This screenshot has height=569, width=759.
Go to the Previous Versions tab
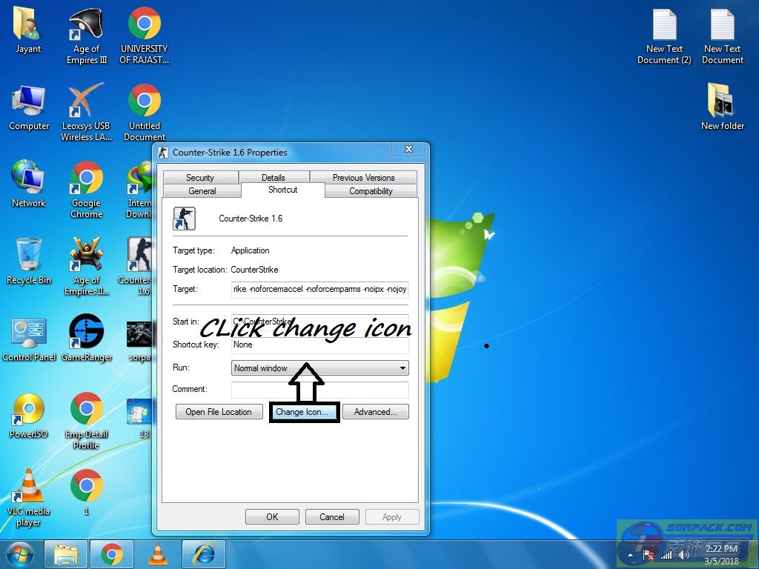tap(363, 178)
